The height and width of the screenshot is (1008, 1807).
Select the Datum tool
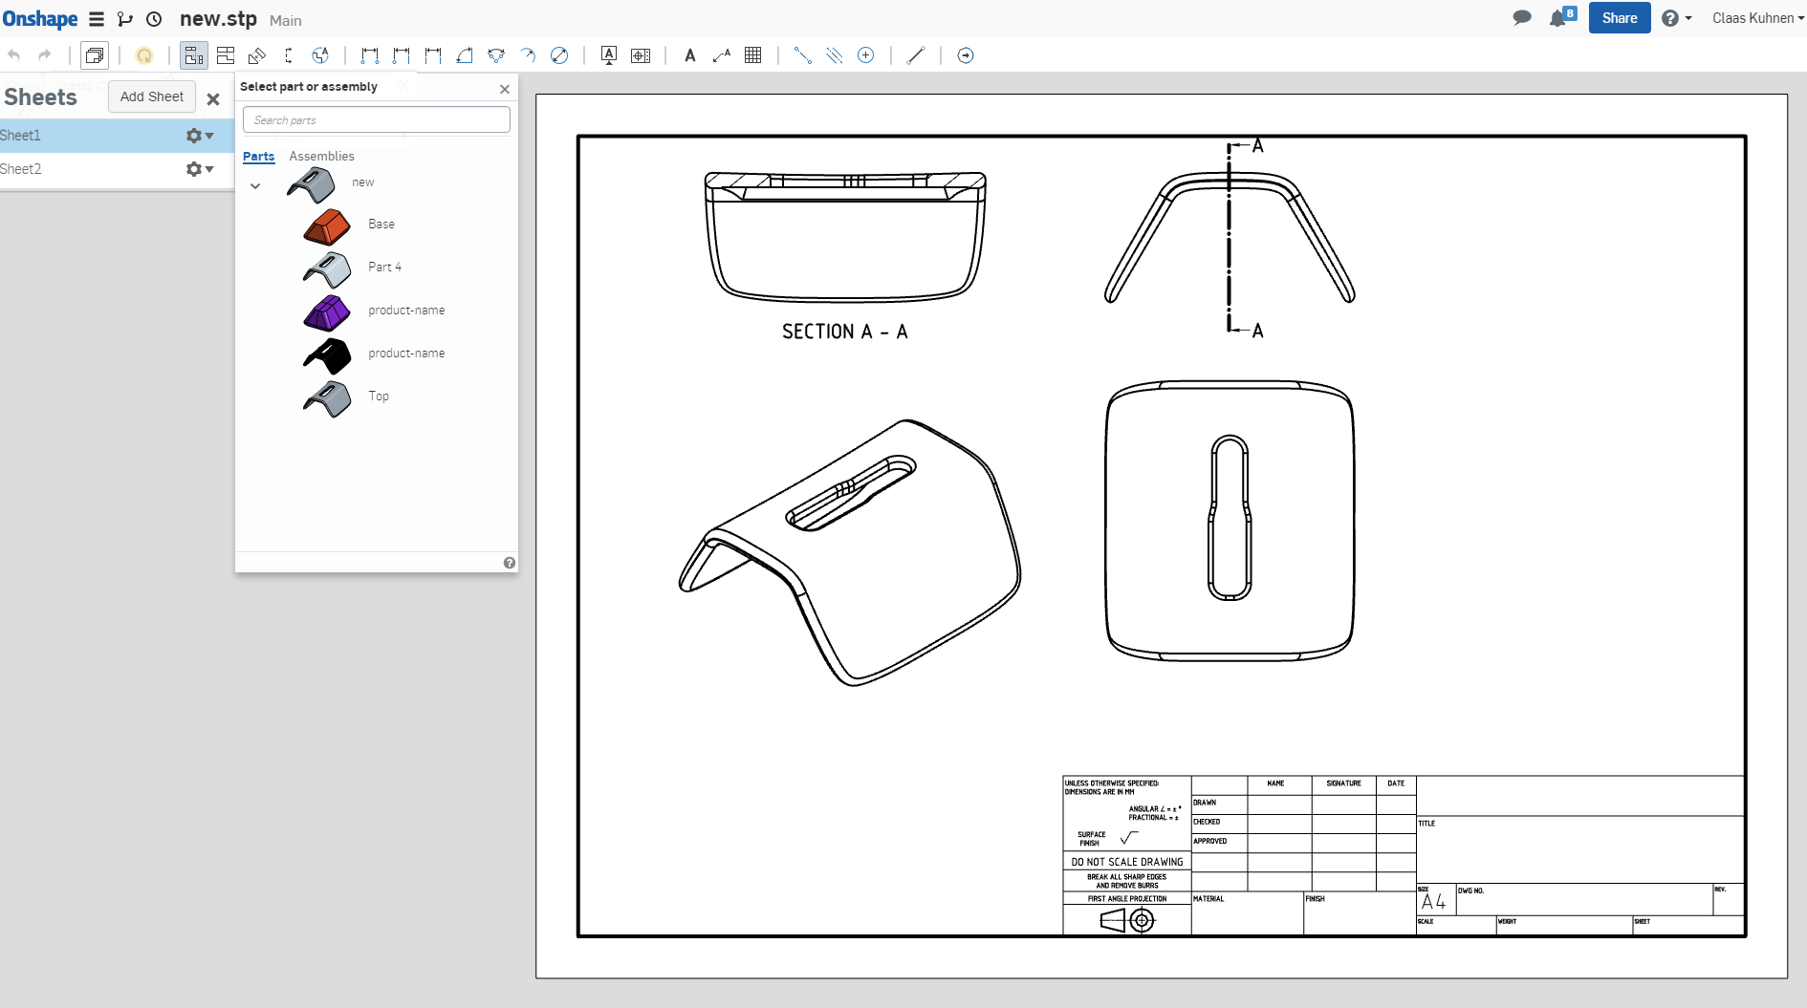pyautogui.click(x=609, y=55)
